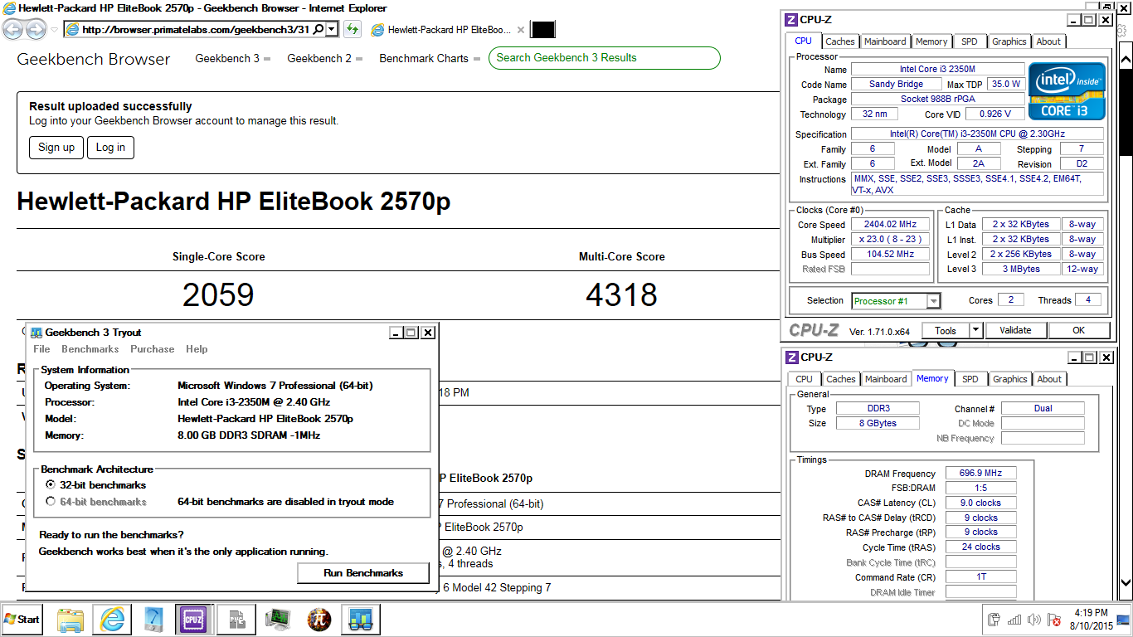Viewport: 1133px width, 637px height.
Task: Switch to Memory tab in upper CPU-Z window
Action: pyautogui.click(x=931, y=41)
